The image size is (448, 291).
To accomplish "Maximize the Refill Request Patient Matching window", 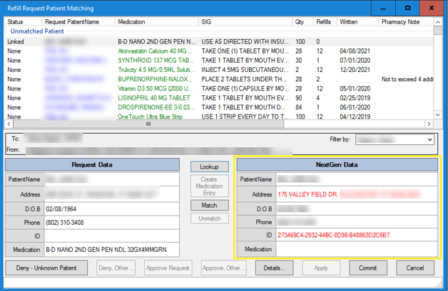I will [x=408, y=9].
